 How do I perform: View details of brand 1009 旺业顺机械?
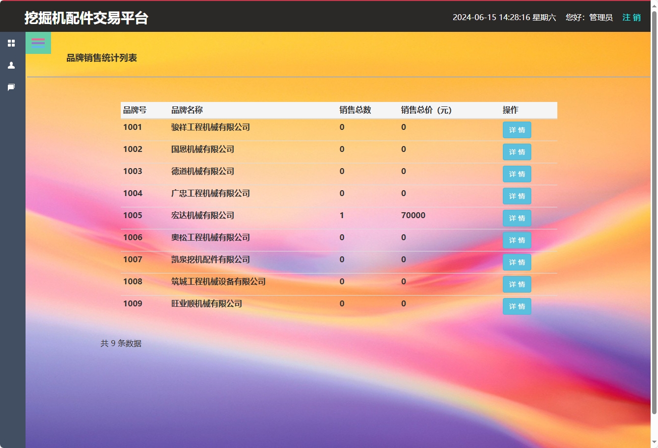click(x=517, y=306)
